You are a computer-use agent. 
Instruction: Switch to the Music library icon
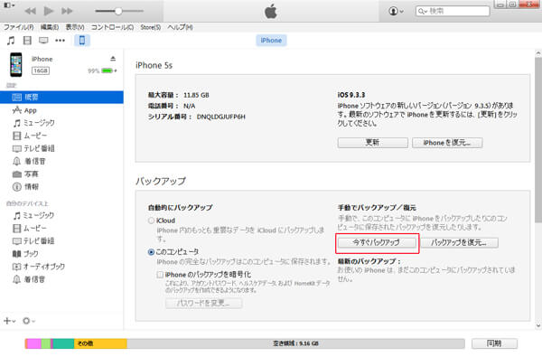click(11, 41)
